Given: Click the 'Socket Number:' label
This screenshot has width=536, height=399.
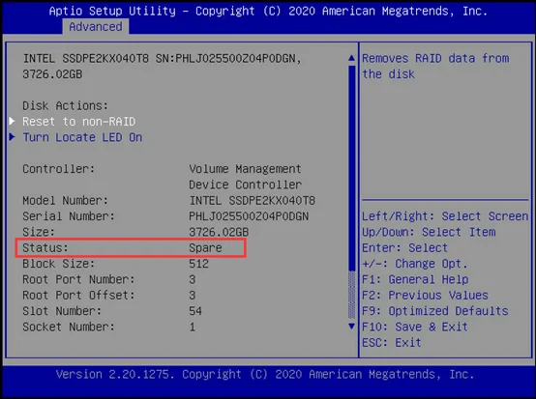Looking at the screenshot, I should pyautogui.click(x=69, y=327).
